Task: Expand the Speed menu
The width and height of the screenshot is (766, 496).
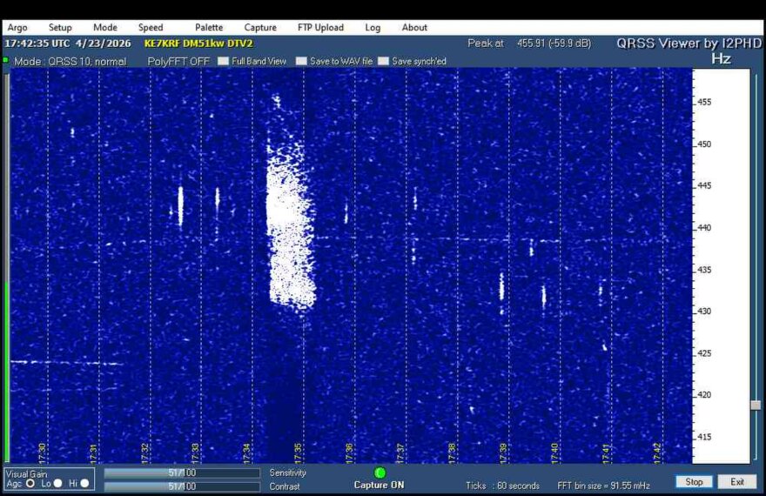Action: point(151,28)
